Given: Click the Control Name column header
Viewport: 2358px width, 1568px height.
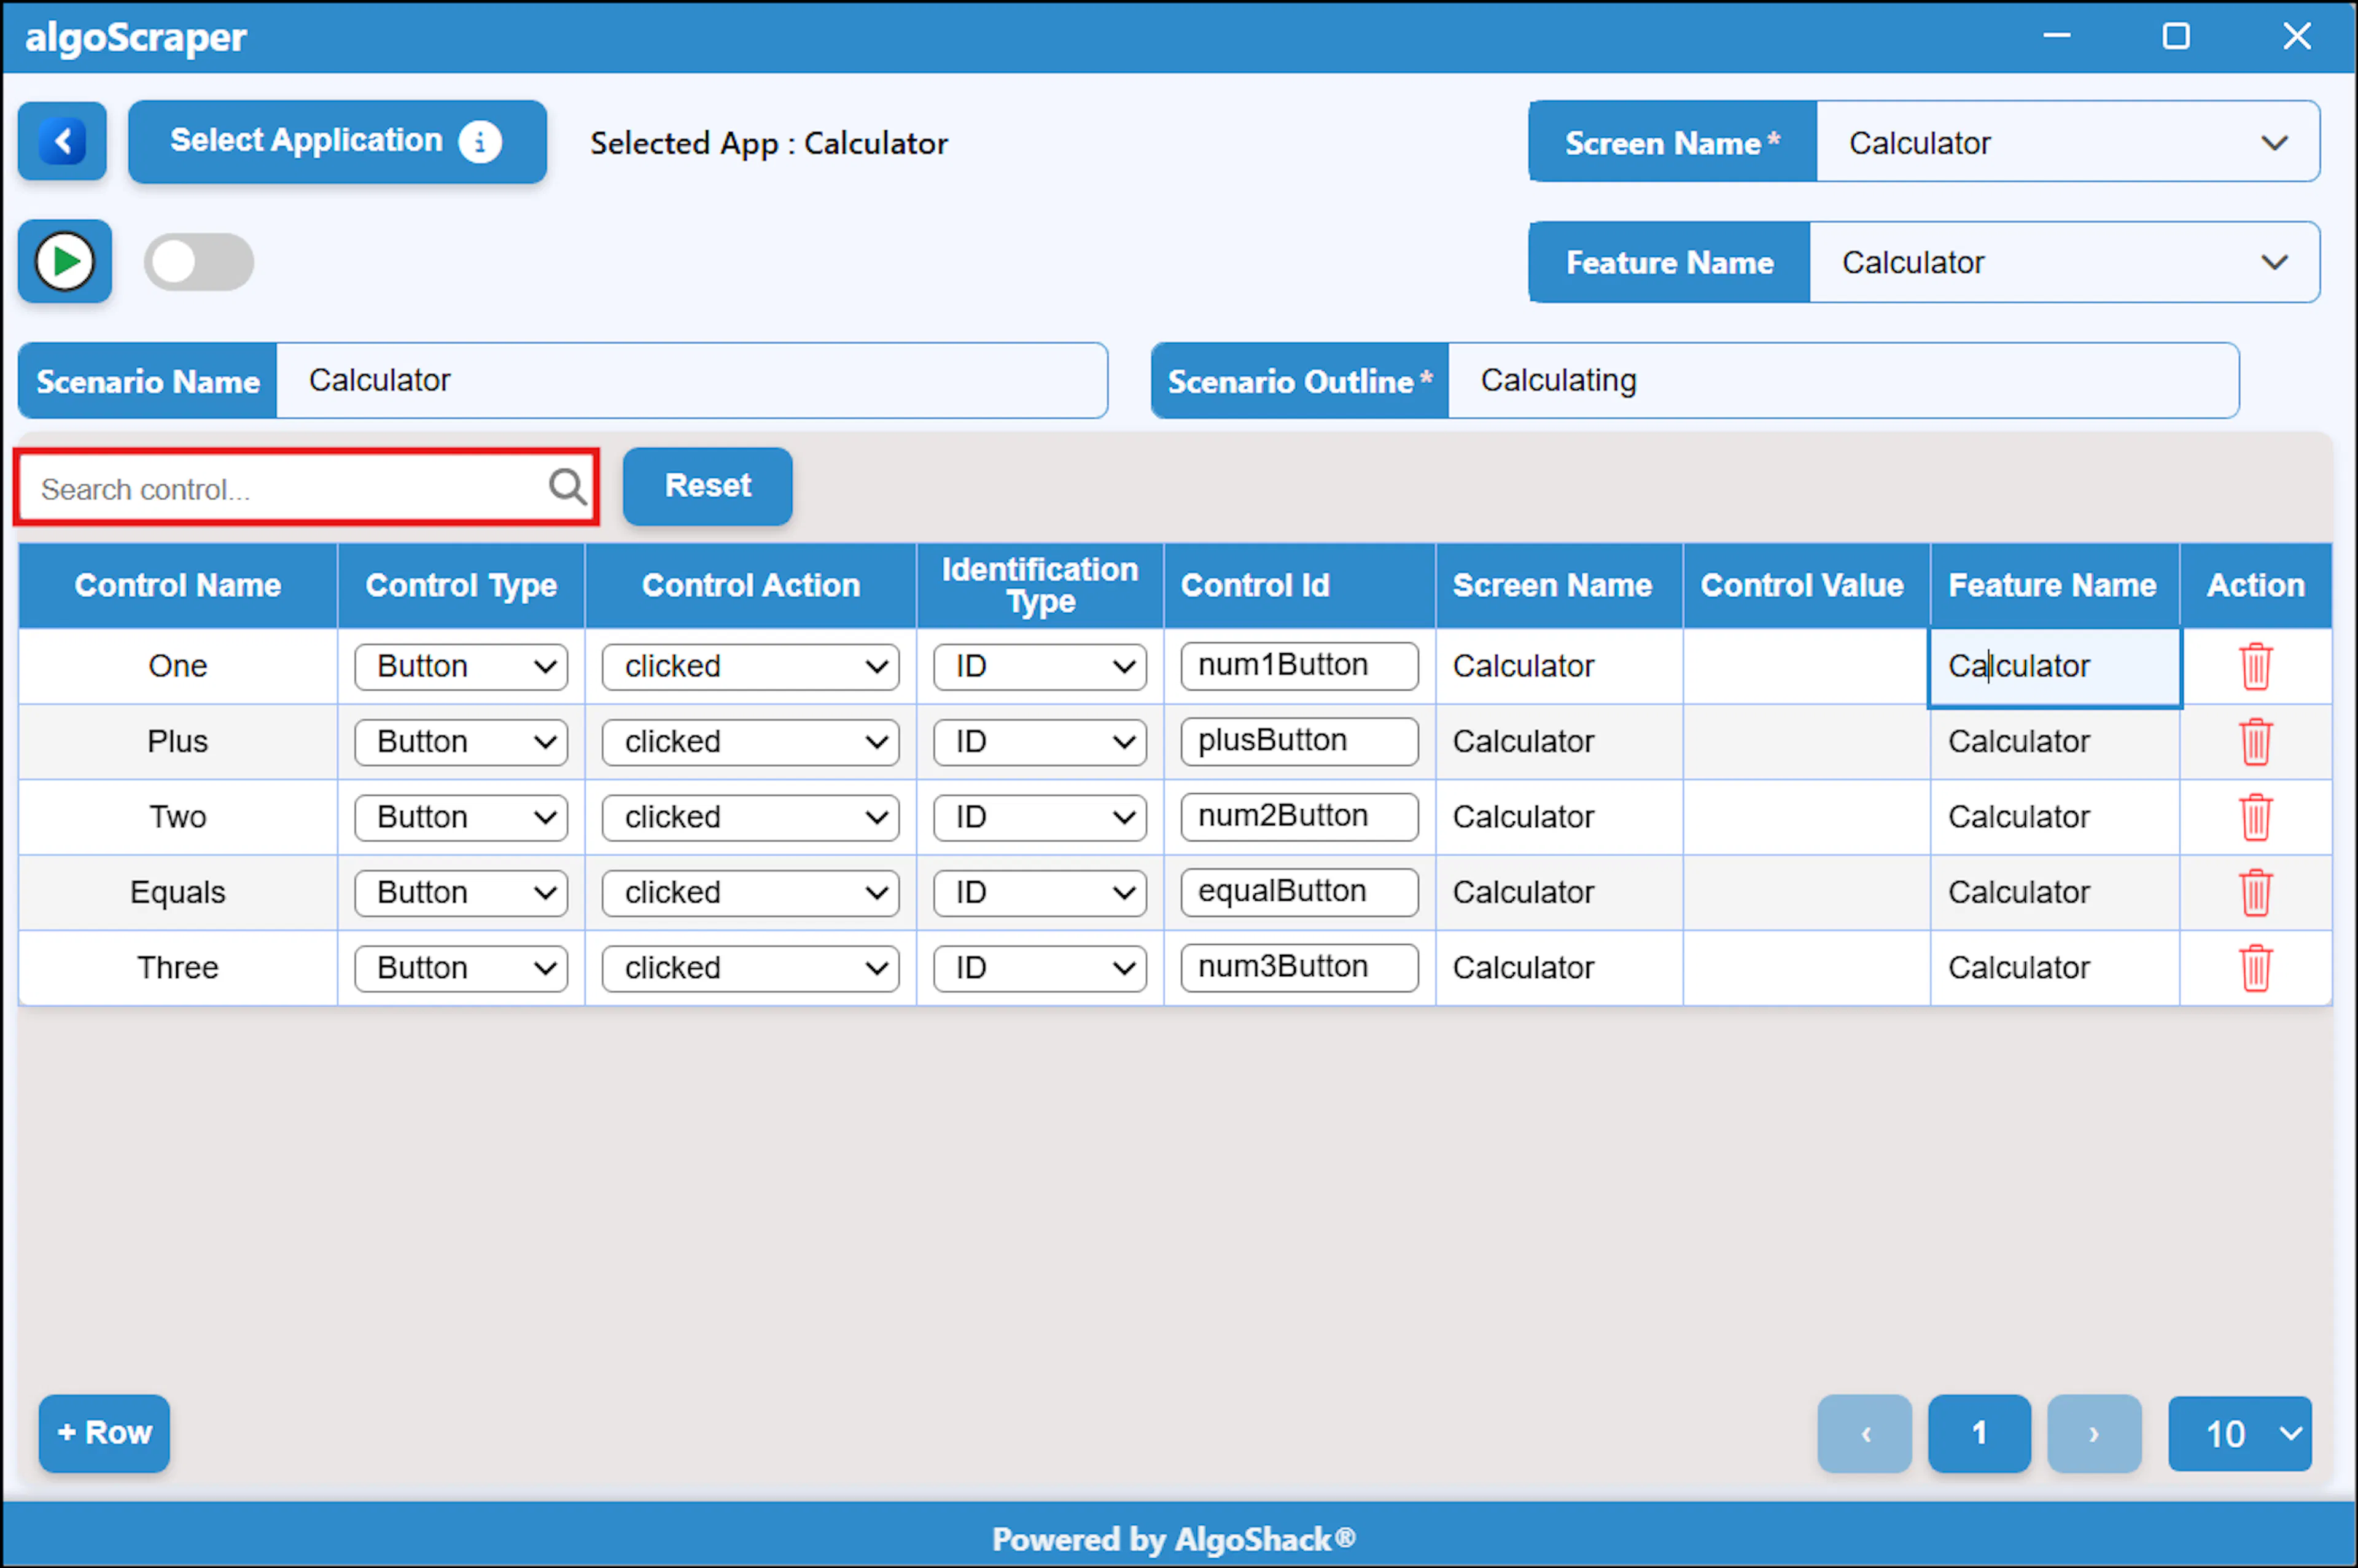Looking at the screenshot, I should click(x=178, y=585).
